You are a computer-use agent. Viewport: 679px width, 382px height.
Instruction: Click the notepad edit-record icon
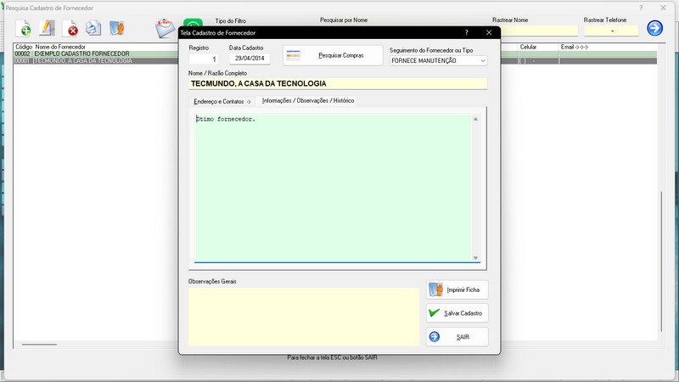(x=48, y=29)
